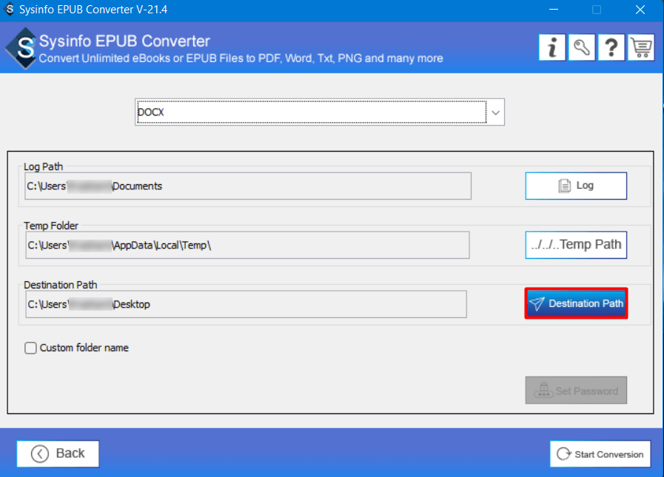Click the disabled Set Password button
The height and width of the screenshot is (477, 664).
[x=576, y=390]
